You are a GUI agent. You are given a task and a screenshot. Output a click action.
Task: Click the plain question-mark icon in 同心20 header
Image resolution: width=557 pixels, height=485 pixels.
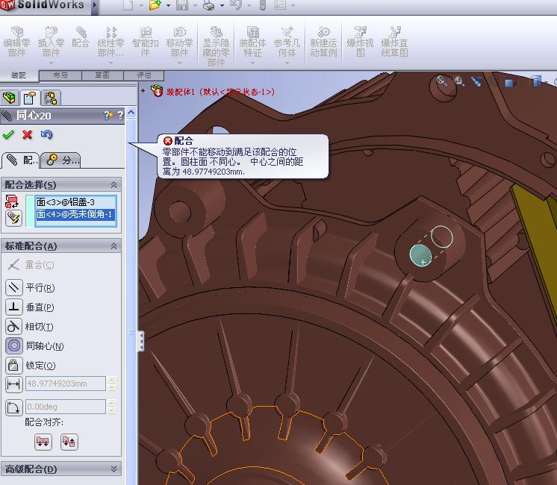click(120, 115)
